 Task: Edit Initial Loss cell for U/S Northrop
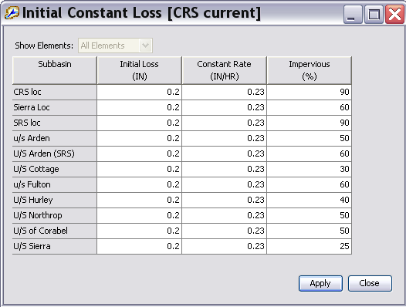point(140,215)
